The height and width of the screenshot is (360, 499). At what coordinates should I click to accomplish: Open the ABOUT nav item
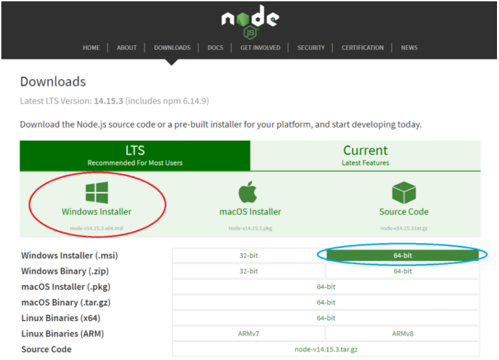click(x=126, y=48)
